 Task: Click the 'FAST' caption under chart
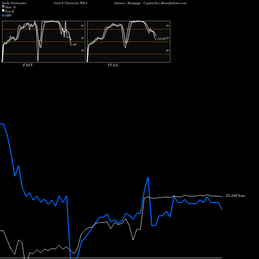[x=27, y=65]
